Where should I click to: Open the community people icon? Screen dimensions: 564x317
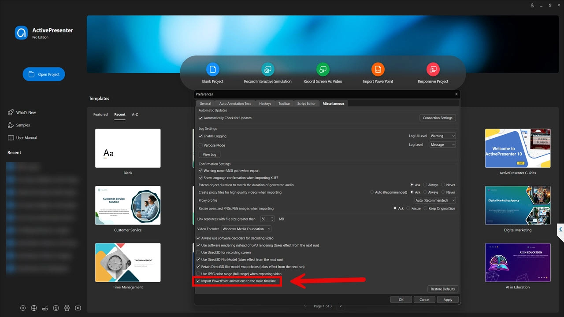(67, 308)
